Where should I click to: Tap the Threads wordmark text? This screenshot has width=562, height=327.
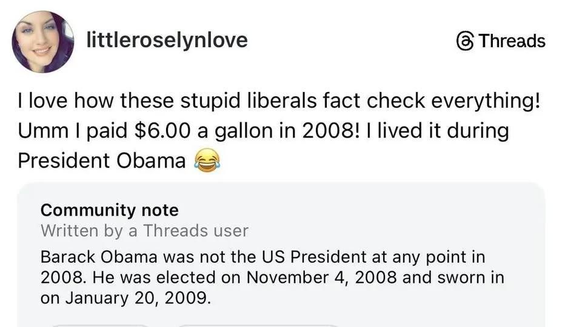coord(512,41)
